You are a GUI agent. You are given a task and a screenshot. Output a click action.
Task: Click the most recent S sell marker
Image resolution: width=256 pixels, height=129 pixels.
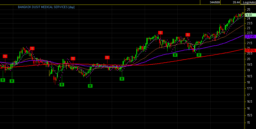click(188, 35)
